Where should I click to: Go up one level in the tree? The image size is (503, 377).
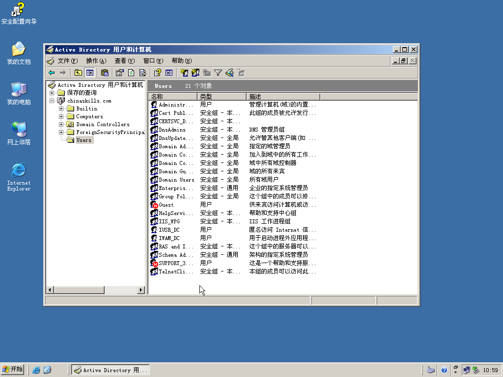pos(78,73)
